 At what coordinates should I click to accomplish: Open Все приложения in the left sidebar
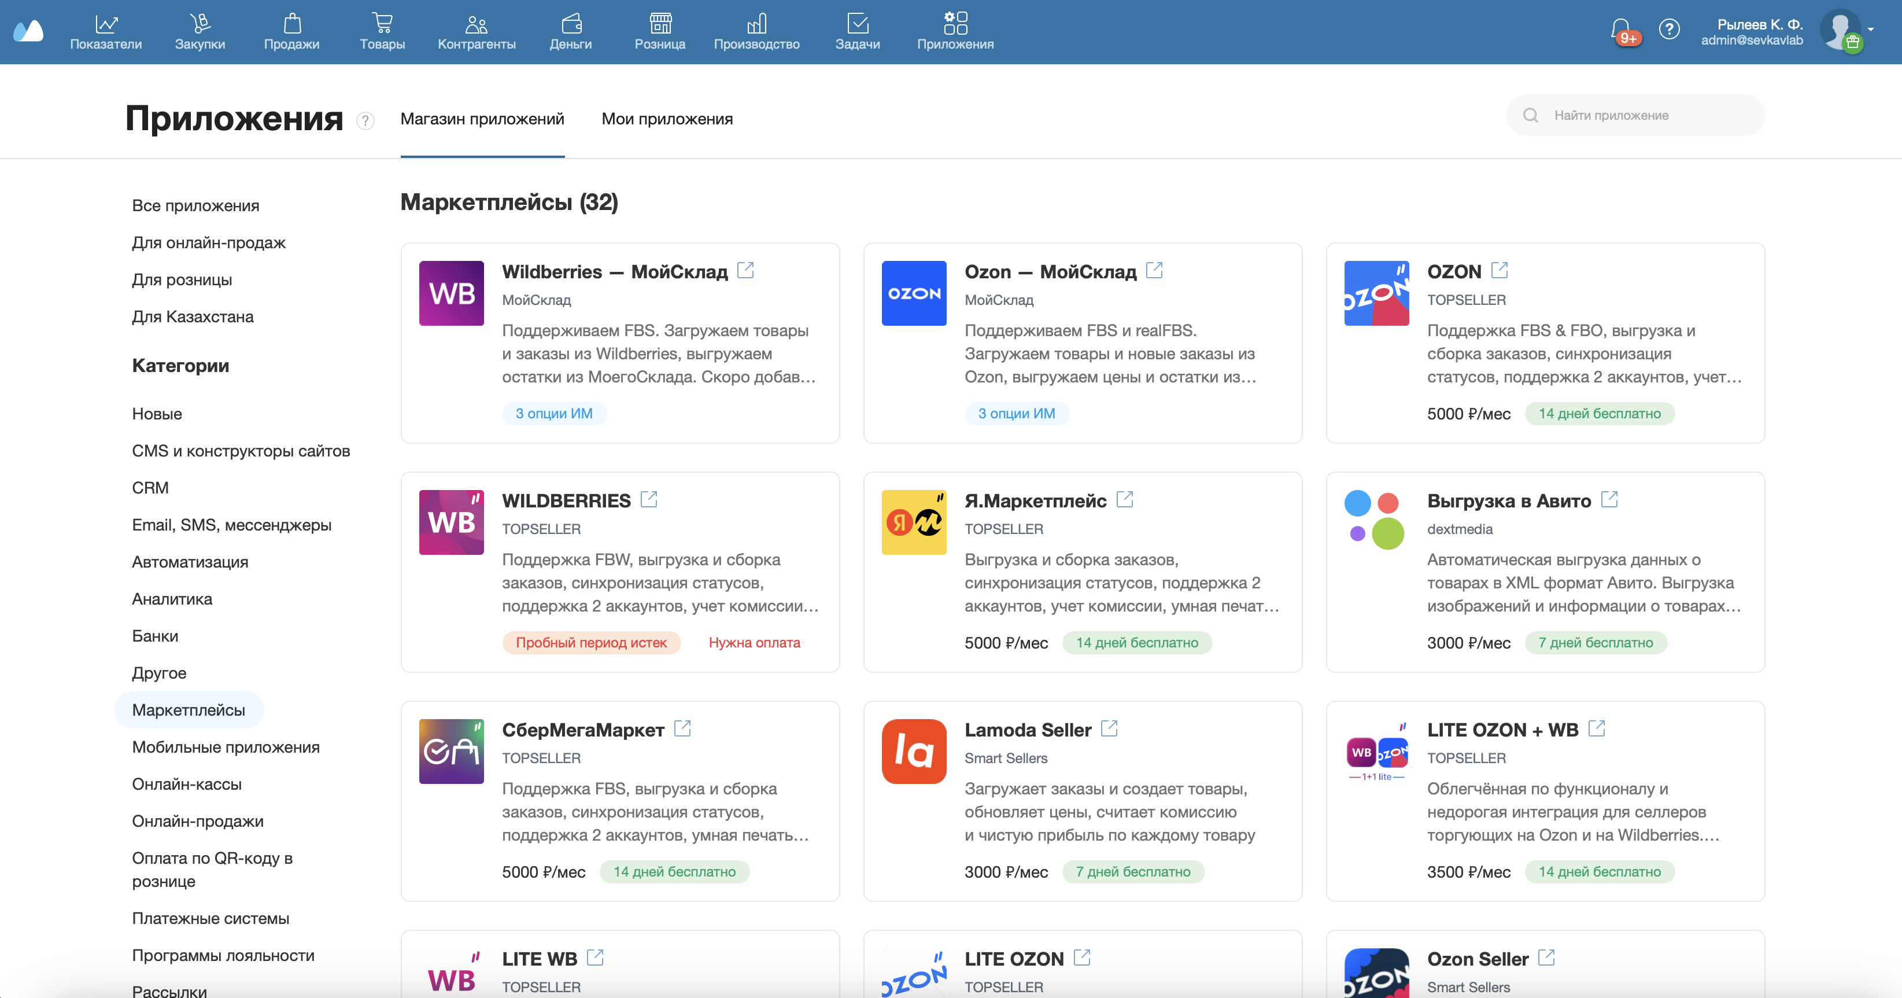(x=195, y=205)
